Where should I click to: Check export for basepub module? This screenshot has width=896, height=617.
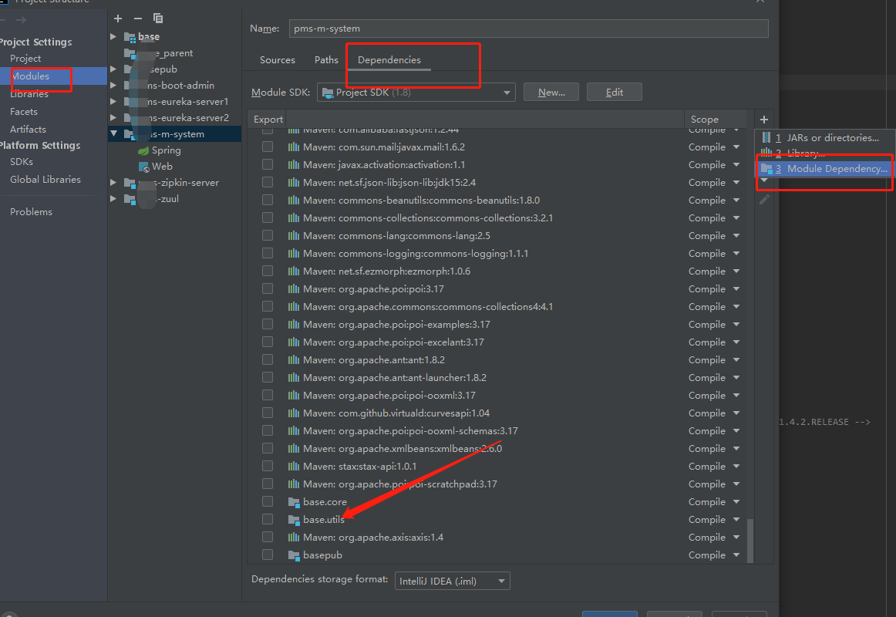tap(268, 555)
